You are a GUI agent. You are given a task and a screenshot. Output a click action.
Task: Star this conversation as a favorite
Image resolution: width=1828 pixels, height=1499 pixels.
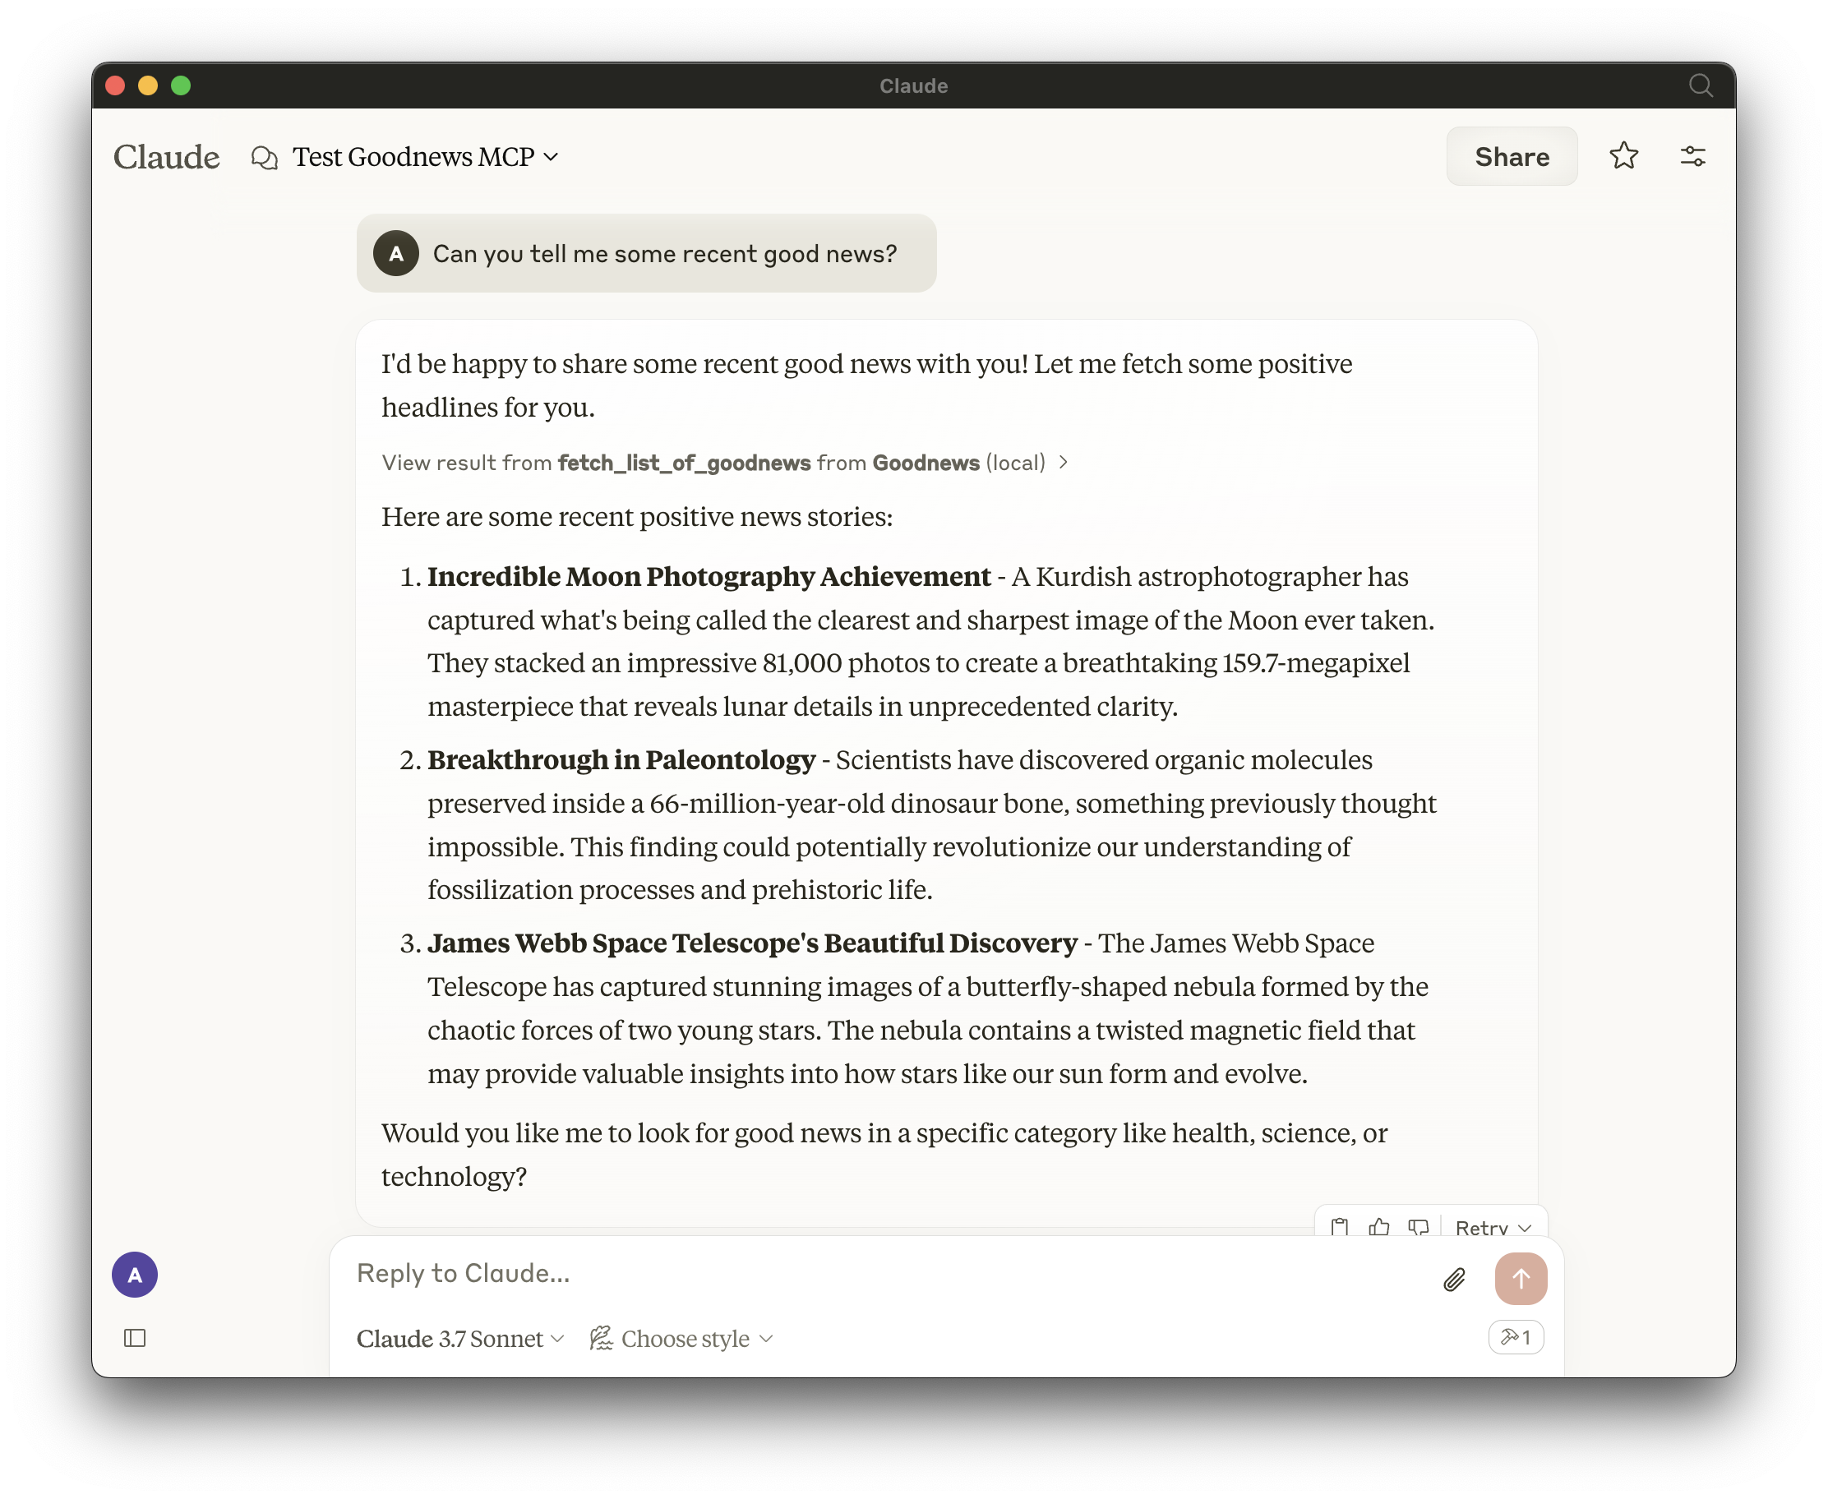pos(1623,156)
